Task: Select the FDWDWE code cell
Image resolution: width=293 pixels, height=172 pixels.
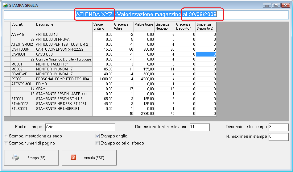Action: pos(23,74)
